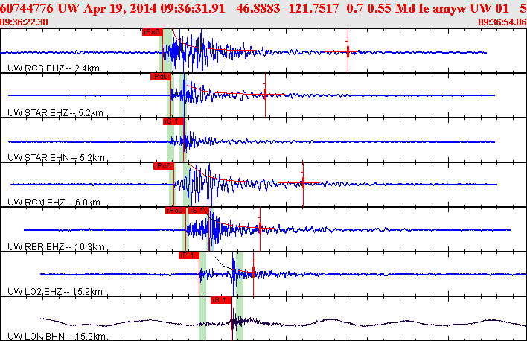Click the label 'UW LON BHN -- 15.9km'
The image size is (527, 341).
coord(56,337)
